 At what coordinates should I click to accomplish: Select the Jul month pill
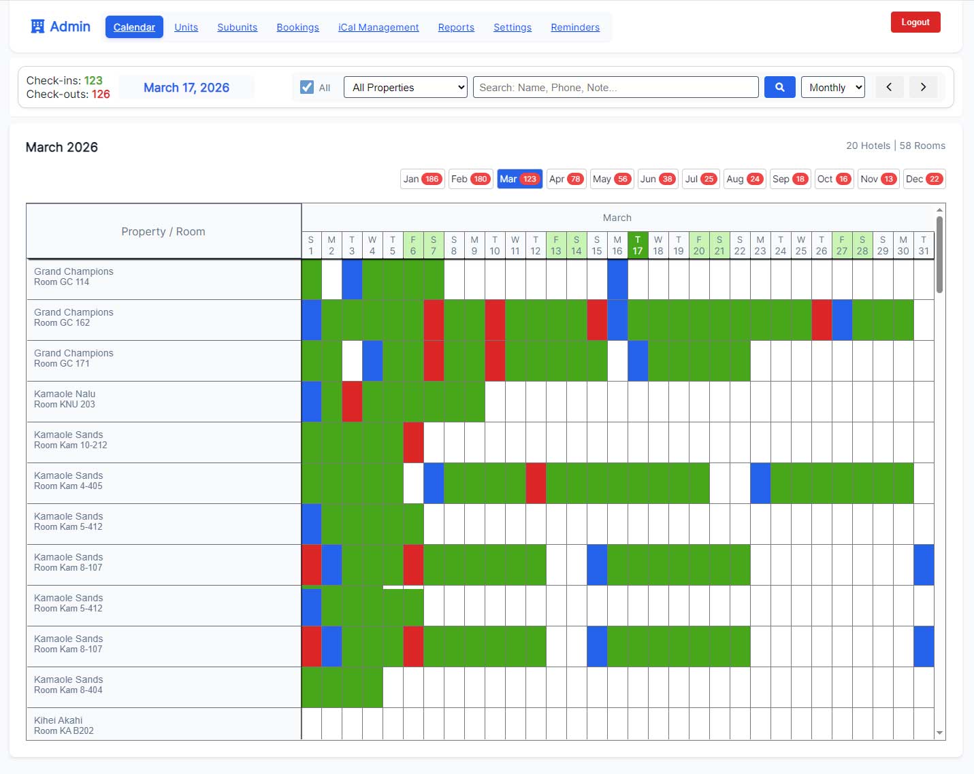(x=700, y=179)
